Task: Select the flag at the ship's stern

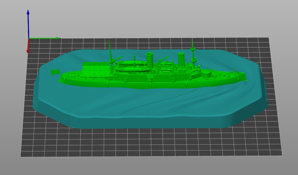Action: (55, 72)
